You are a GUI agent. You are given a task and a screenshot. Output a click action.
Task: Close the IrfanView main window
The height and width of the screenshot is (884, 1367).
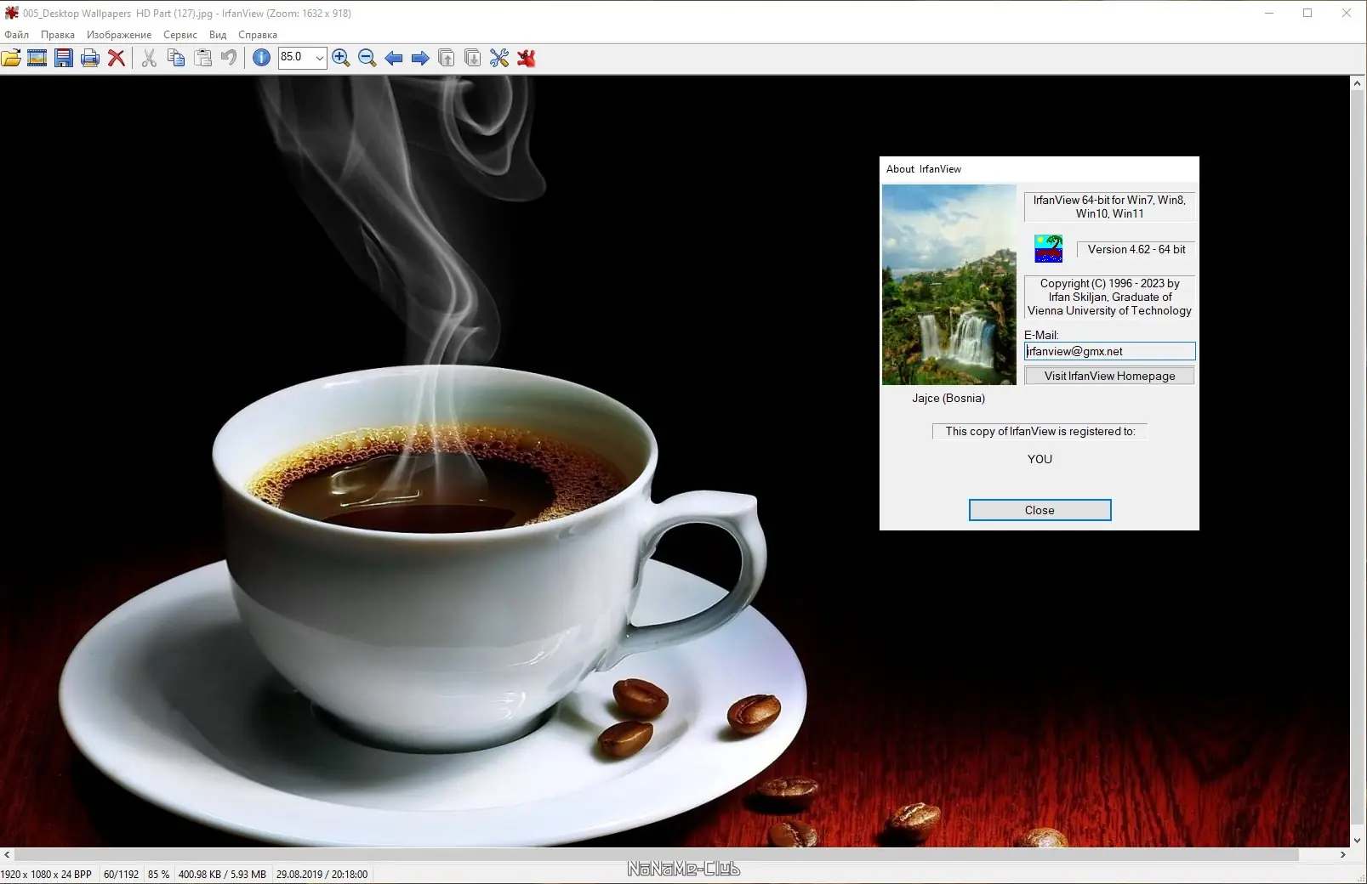click(x=1347, y=13)
